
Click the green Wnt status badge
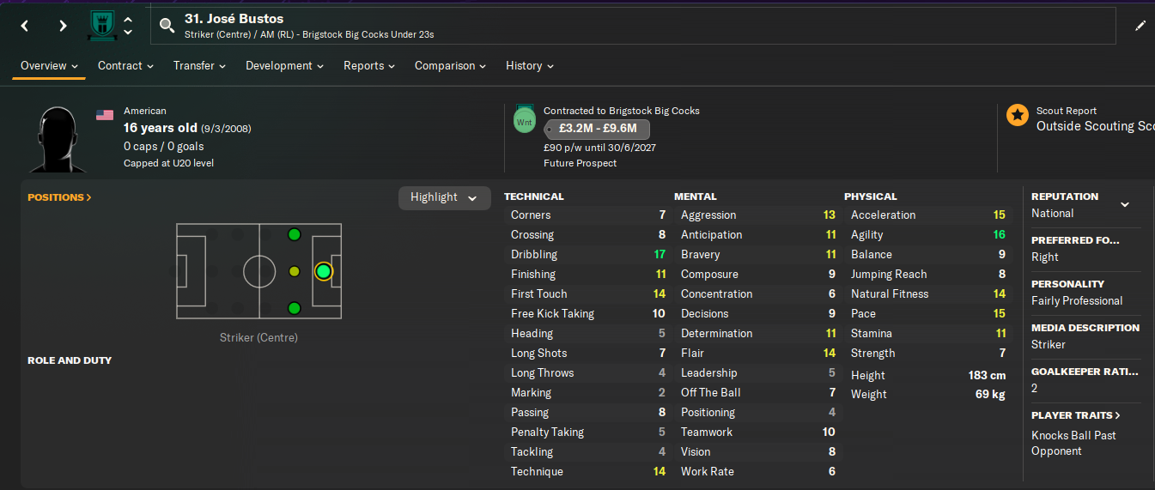pyautogui.click(x=524, y=121)
